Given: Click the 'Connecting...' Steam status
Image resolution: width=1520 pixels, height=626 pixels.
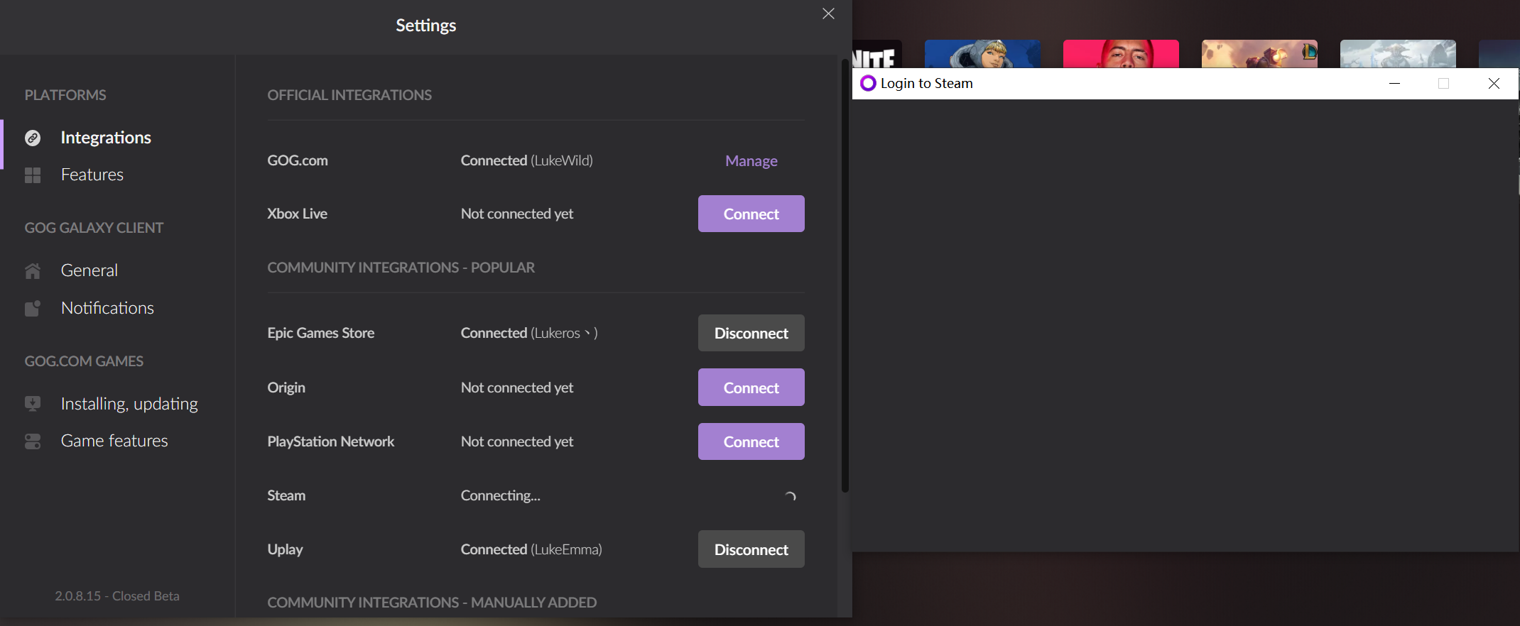Looking at the screenshot, I should [500, 495].
